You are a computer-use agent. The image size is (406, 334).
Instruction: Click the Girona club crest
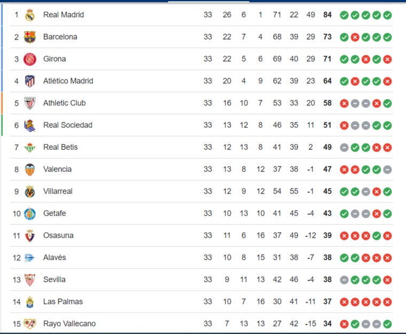pyautogui.click(x=30, y=59)
